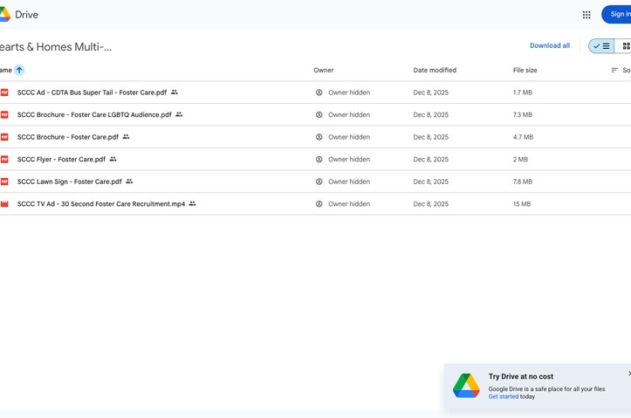The height and width of the screenshot is (418, 631).
Task: Click owner avatar icon in LGBTQ Audience row
Action: point(319,114)
